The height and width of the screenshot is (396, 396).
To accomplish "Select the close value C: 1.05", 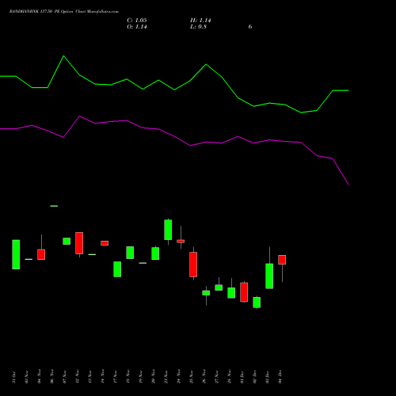I will click(x=137, y=21).
